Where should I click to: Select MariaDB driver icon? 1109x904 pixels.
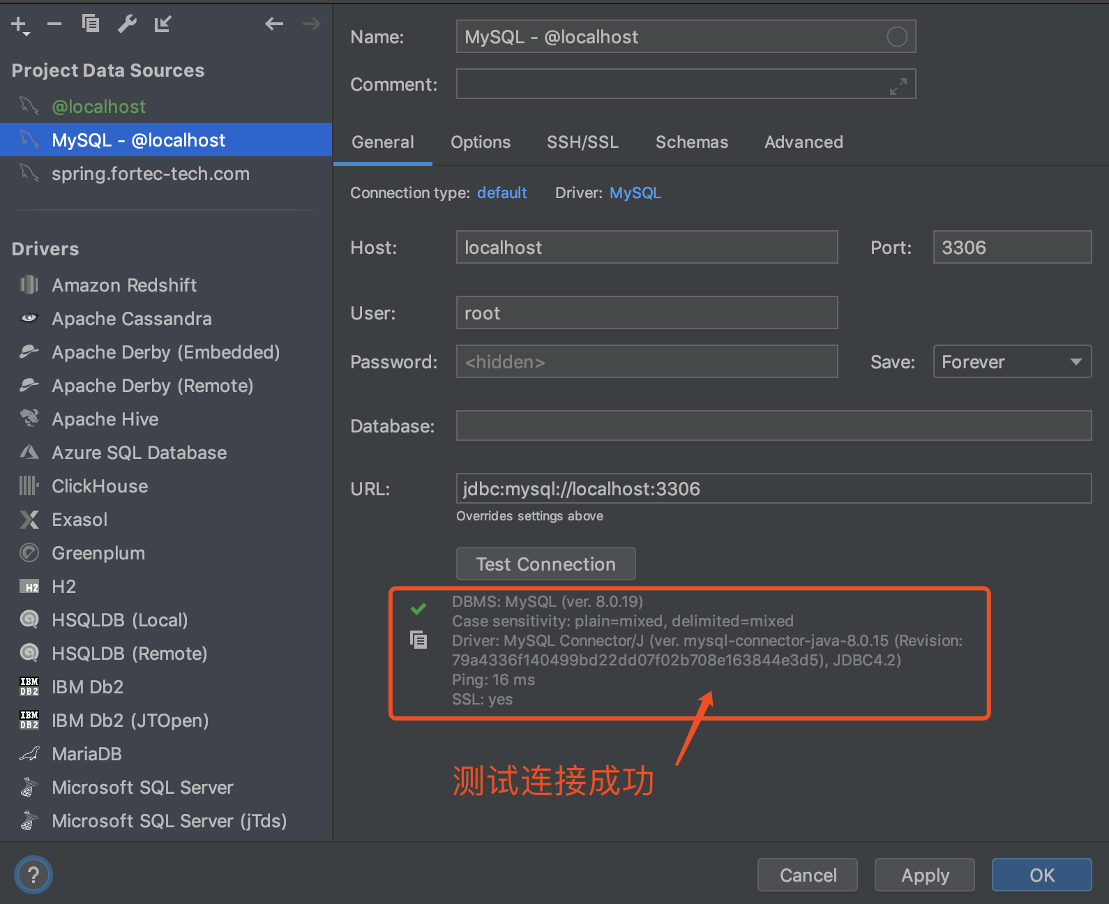point(29,753)
